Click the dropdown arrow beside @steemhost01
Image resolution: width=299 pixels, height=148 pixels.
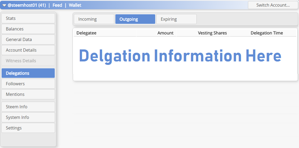(x=4, y=5)
